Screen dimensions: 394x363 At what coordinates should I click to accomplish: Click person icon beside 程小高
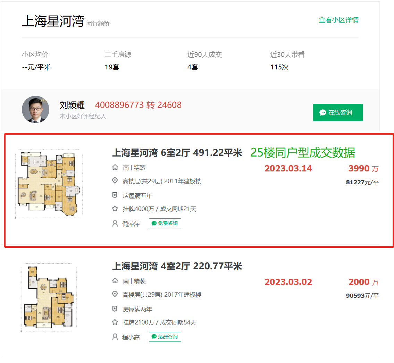115,337
